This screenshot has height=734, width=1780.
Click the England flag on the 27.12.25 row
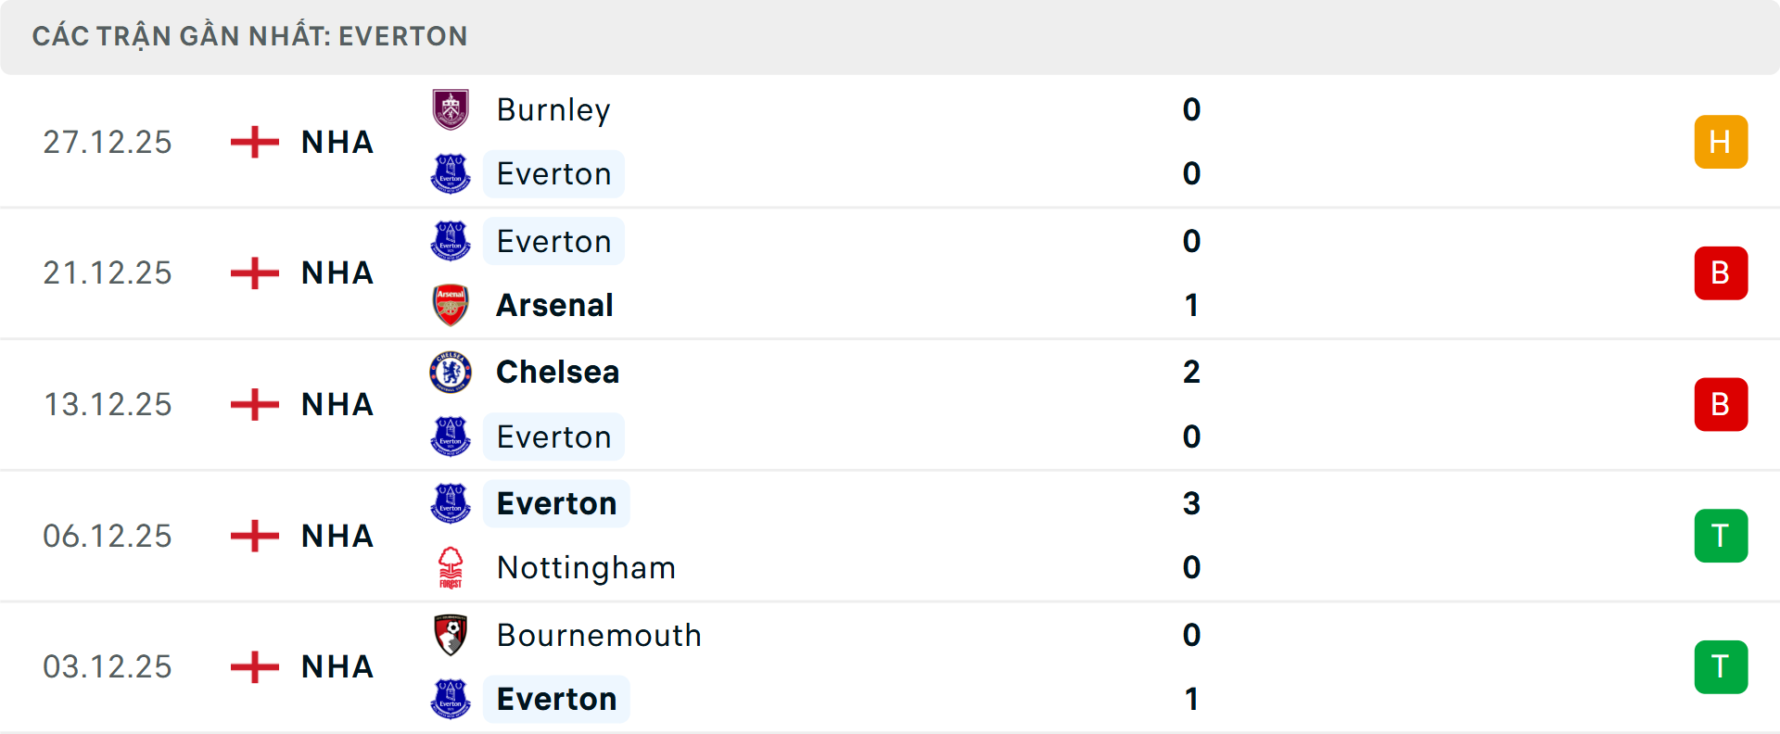(x=253, y=142)
